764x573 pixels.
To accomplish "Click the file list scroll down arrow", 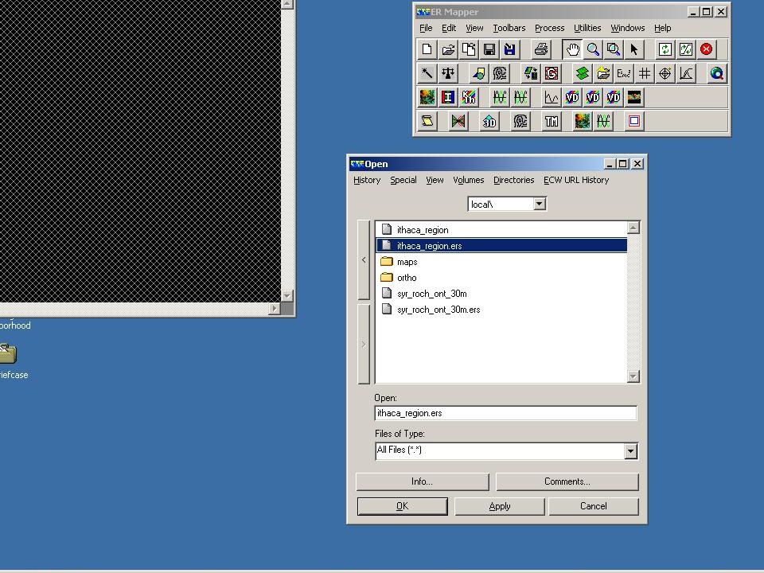I will pyautogui.click(x=633, y=376).
